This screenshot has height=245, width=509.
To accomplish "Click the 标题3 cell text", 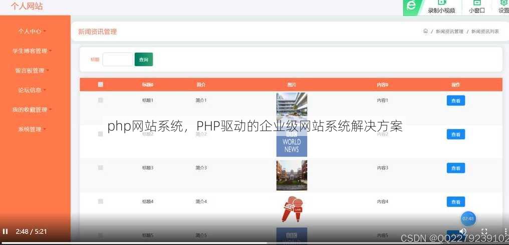I will (x=147, y=168).
